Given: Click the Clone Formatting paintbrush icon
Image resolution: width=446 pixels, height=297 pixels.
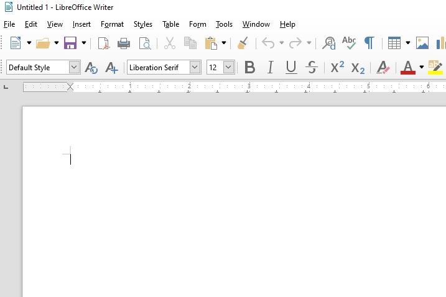Looking at the screenshot, I should pos(243,43).
